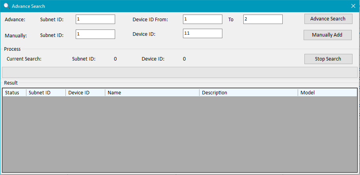Focus the Manually Device ID field with 11

pyautogui.click(x=203, y=33)
